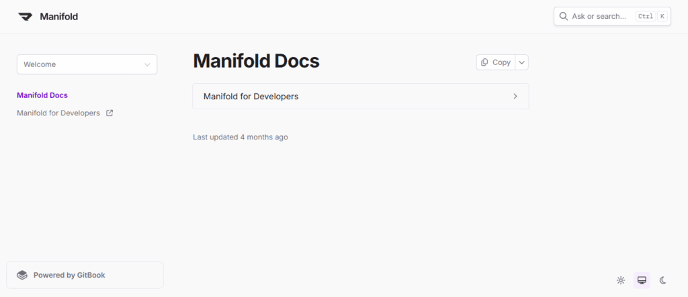Click the Ctrl K shortcut badge

651,16
